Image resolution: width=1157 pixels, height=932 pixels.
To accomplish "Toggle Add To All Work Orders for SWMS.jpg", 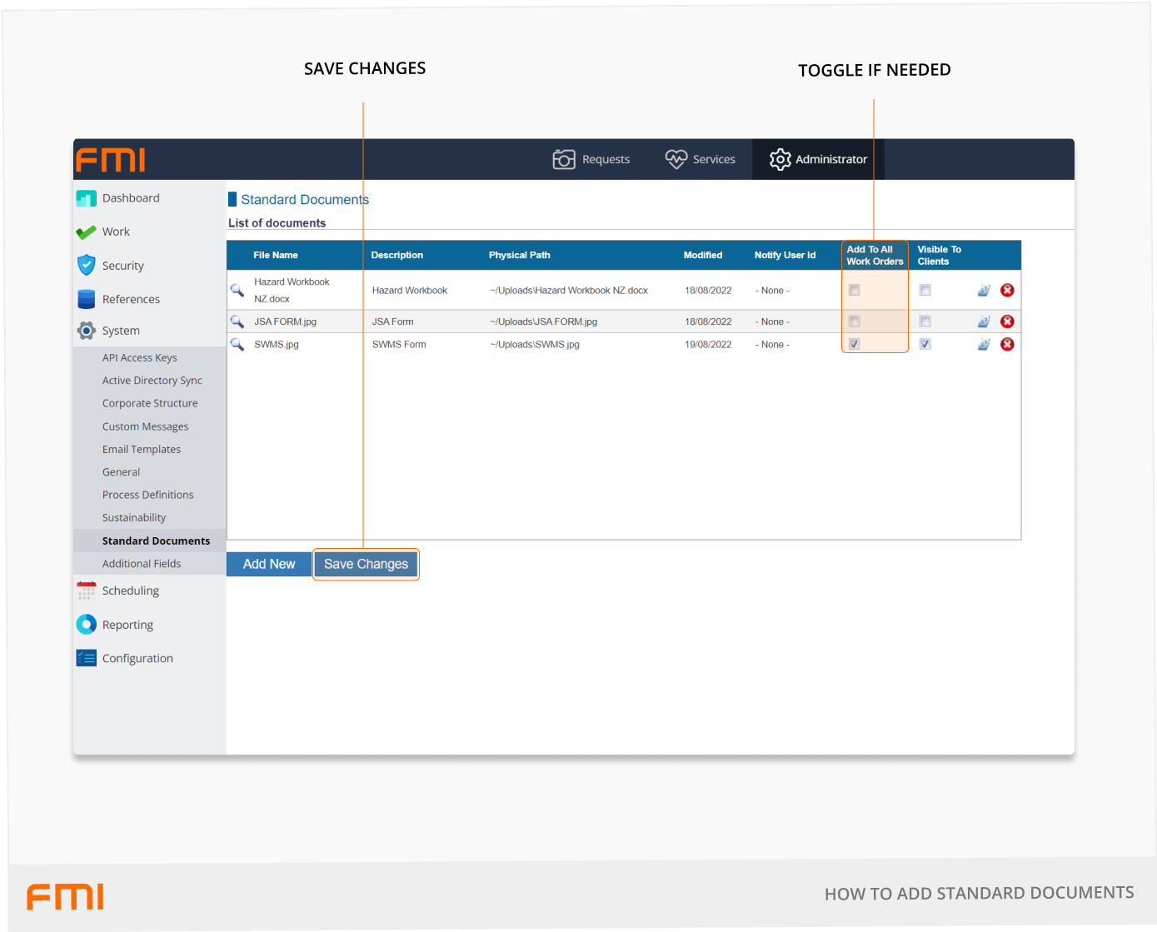I will click(x=854, y=344).
